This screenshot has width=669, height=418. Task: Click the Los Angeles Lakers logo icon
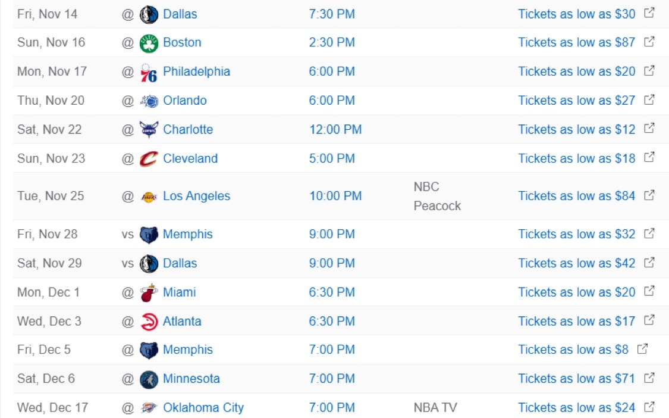tap(149, 196)
